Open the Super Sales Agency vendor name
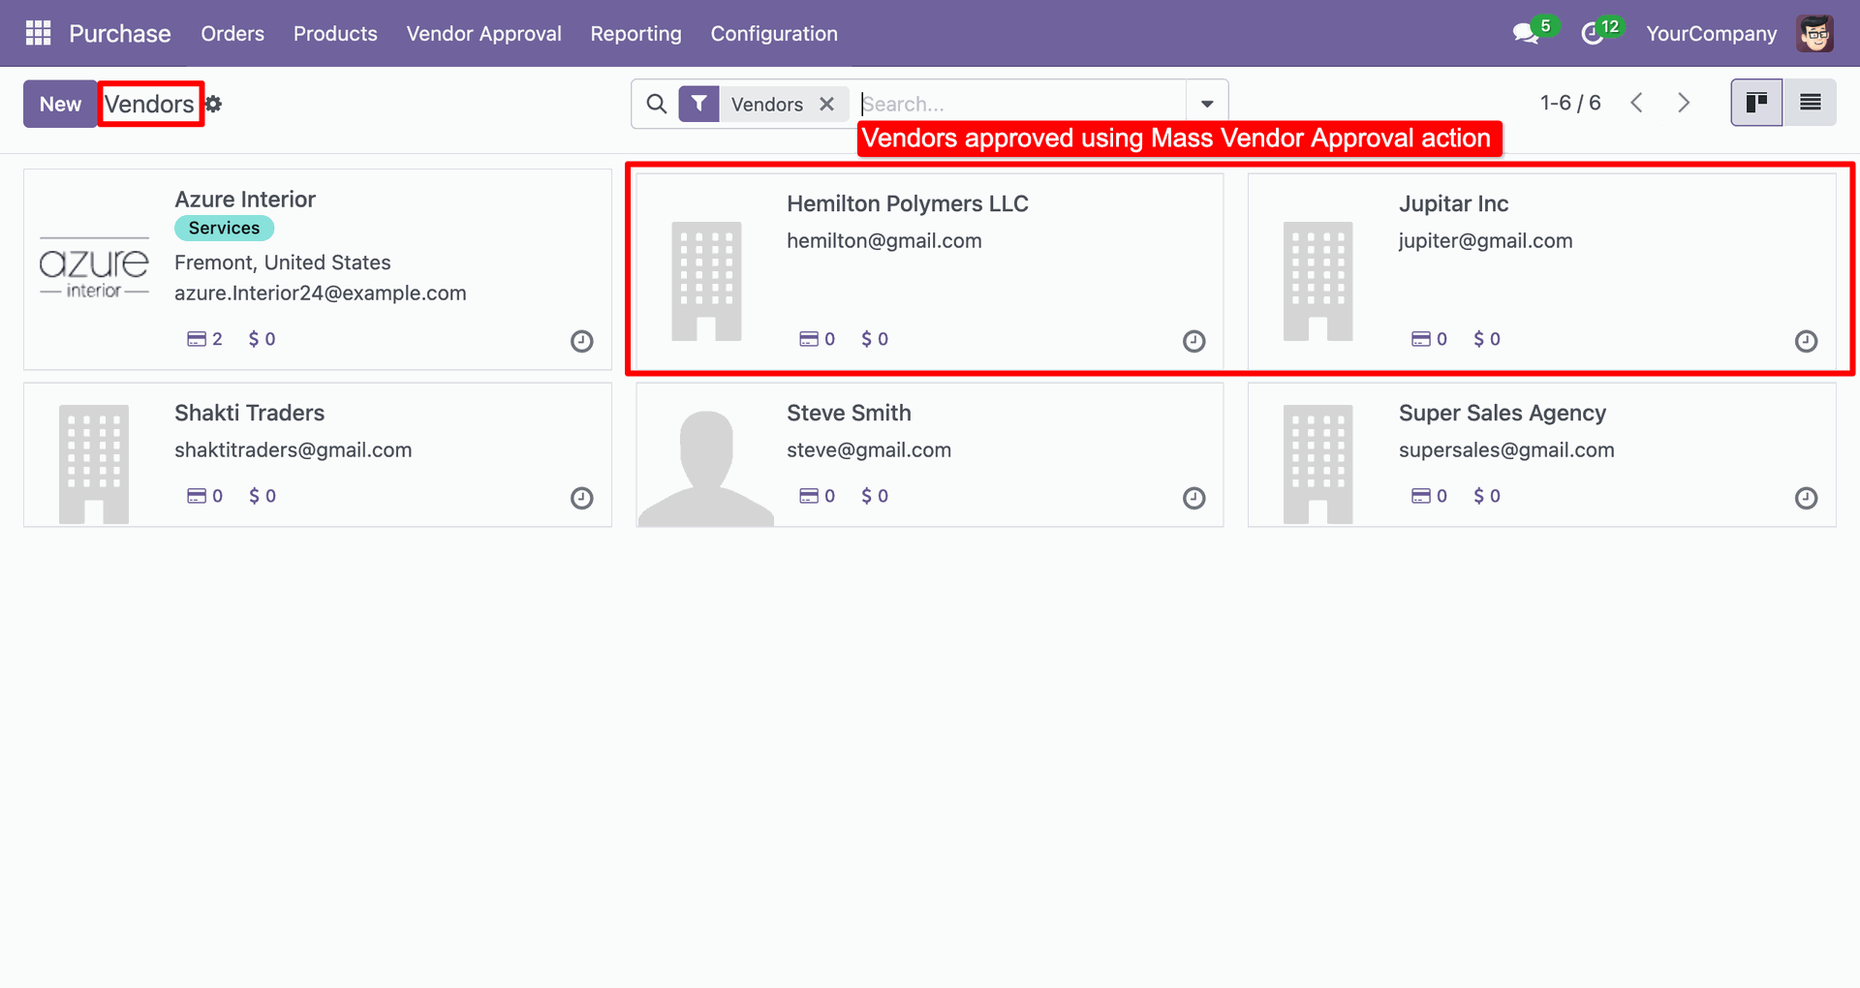1860x988 pixels. click(1503, 413)
